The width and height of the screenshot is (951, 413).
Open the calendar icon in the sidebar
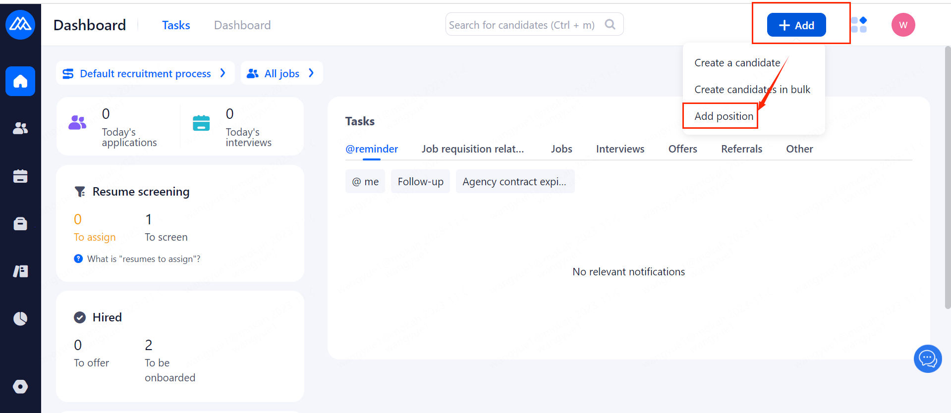coord(20,176)
